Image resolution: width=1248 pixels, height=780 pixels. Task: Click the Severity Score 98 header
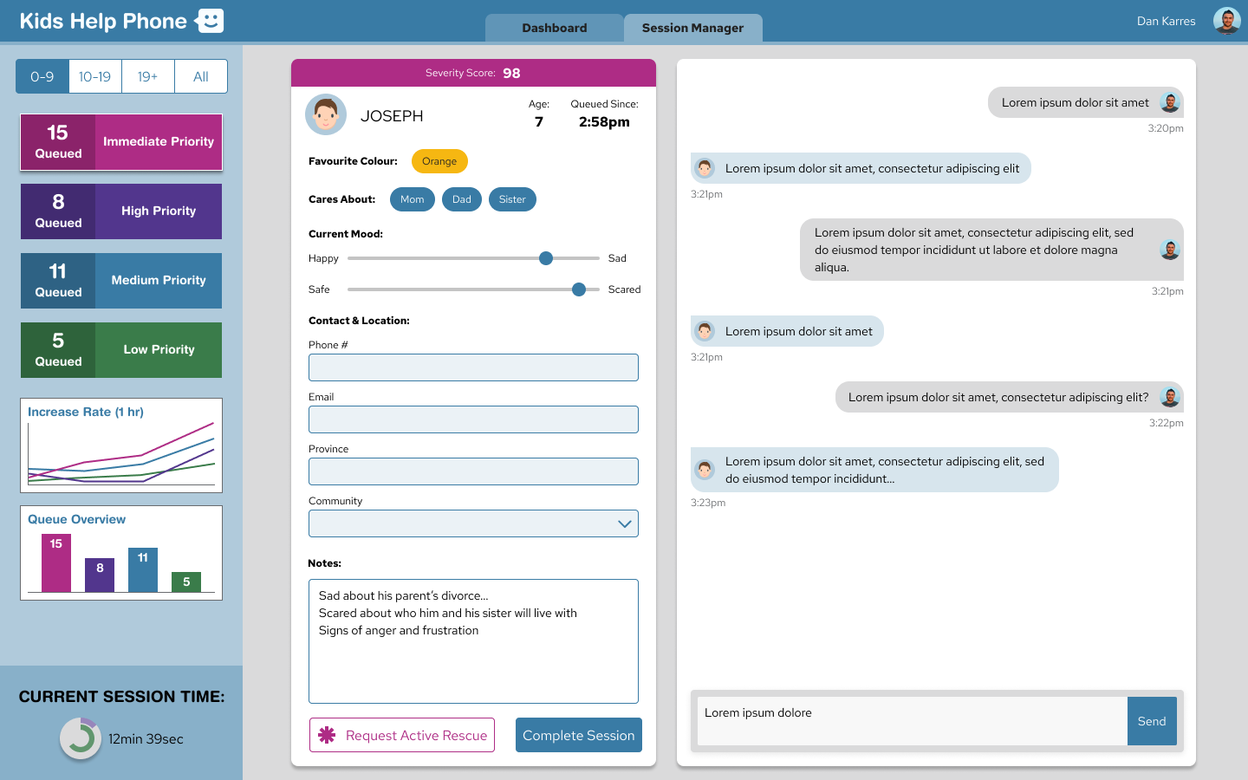tap(473, 73)
